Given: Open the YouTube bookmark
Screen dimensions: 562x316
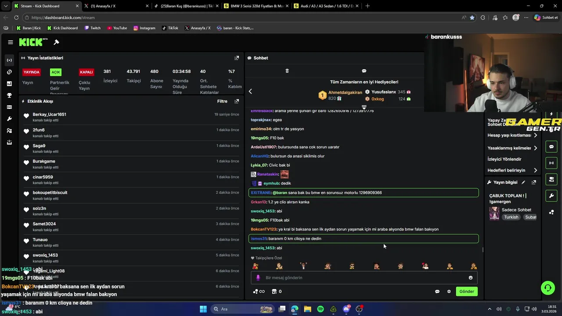Looking at the screenshot, I should (x=117, y=28).
